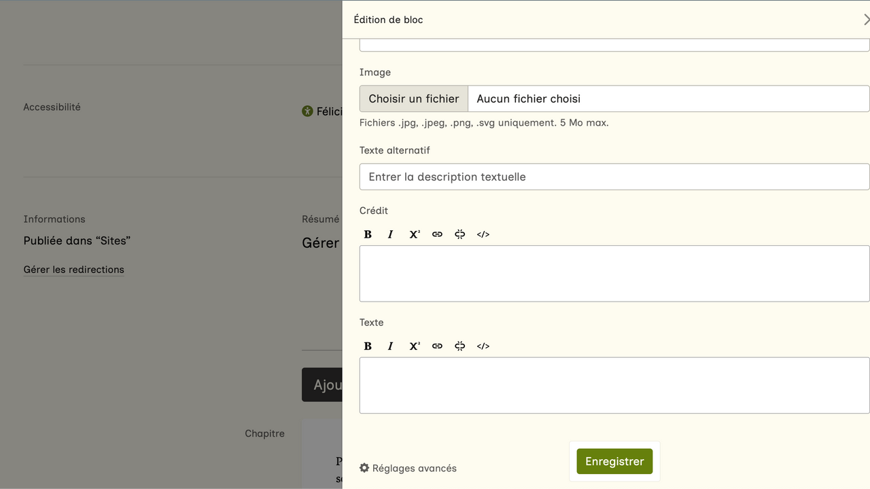Remove link in the Crédit editor
Viewport: 870px width, 489px height.
coord(460,234)
